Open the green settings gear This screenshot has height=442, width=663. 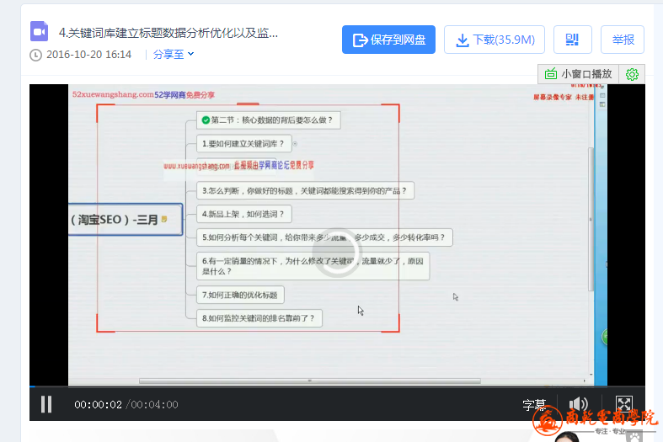tap(633, 74)
